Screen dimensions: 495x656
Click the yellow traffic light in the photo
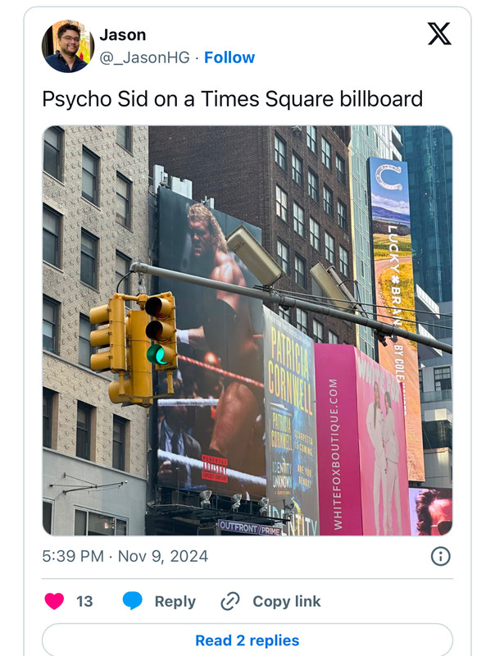(x=134, y=349)
